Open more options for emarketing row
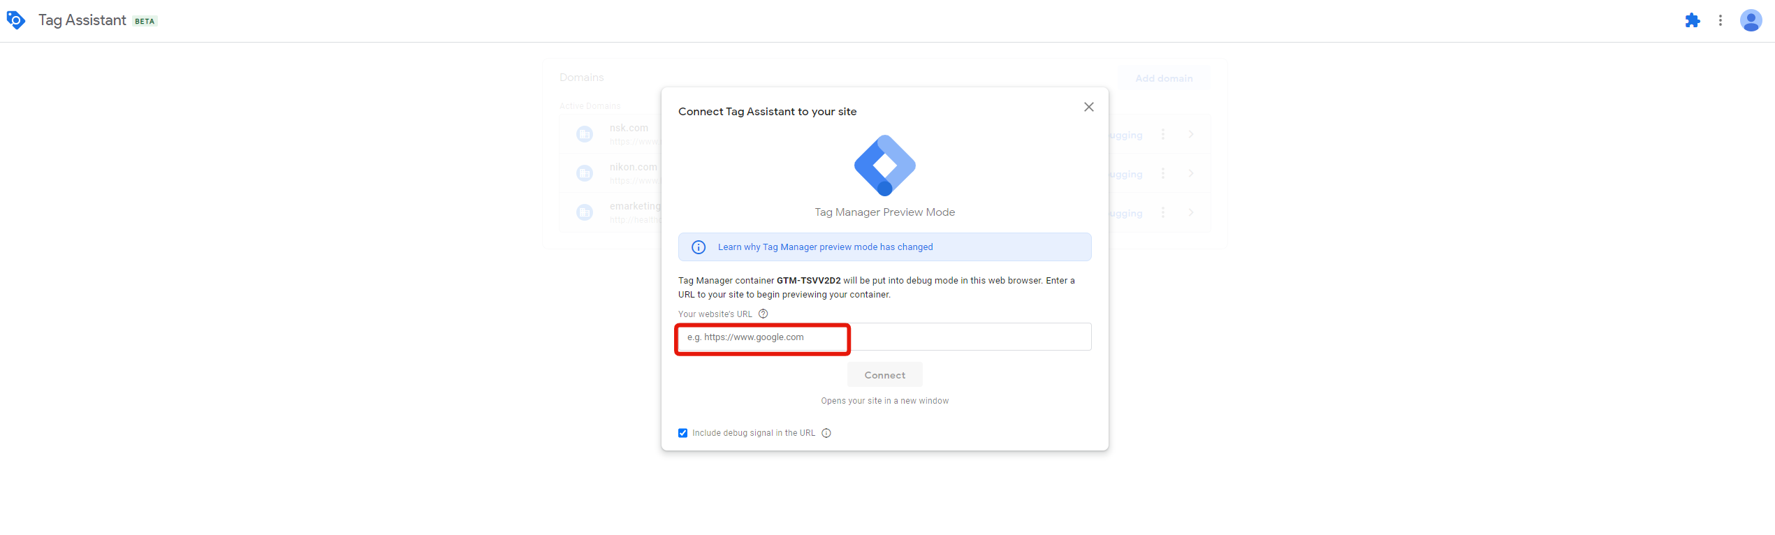 tap(1163, 212)
